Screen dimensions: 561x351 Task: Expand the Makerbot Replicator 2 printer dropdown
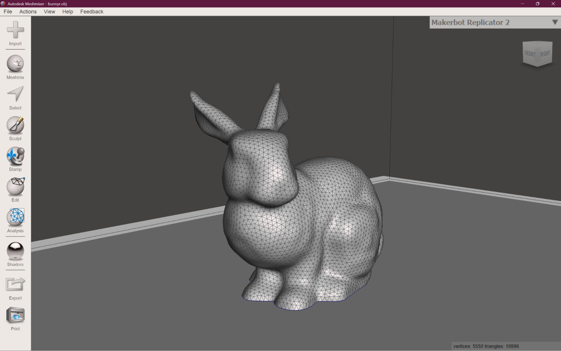[x=495, y=22]
